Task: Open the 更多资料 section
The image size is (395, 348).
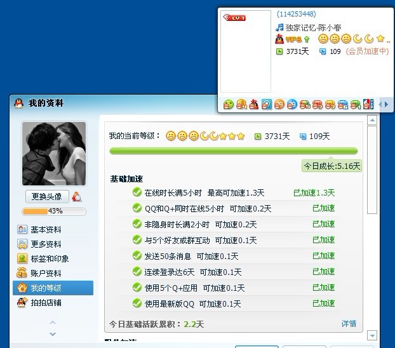Action: [53, 244]
